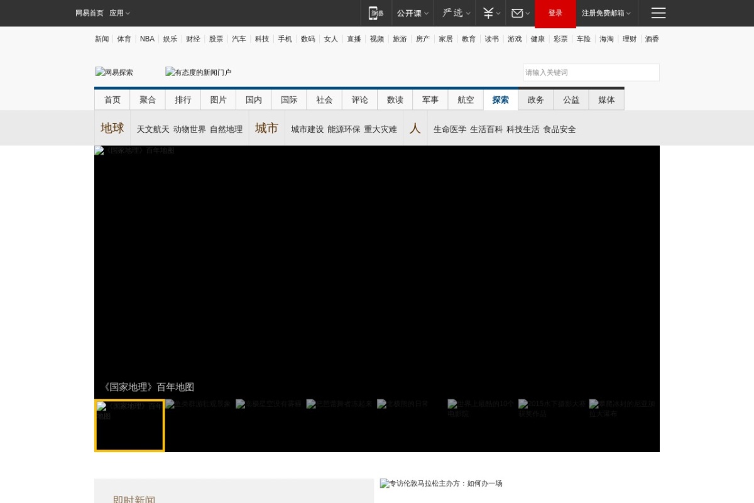Switch to the 排行 tab
This screenshot has height=503, width=754.
coord(183,100)
